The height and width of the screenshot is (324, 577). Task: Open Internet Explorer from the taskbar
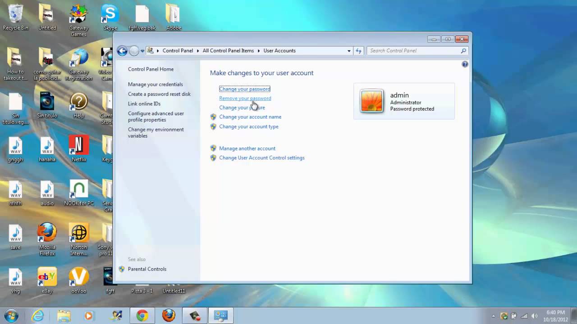point(37,316)
